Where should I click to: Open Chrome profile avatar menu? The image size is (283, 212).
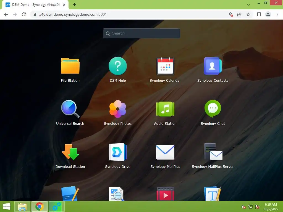[x=268, y=14]
